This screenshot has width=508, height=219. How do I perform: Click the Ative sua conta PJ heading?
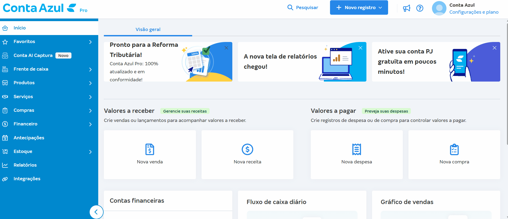[407, 62]
